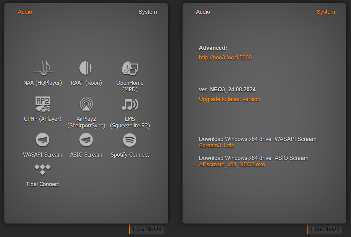351x237 pixels.
Task: Click the Spotify Connect label text
Action: click(x=130, y=155)
